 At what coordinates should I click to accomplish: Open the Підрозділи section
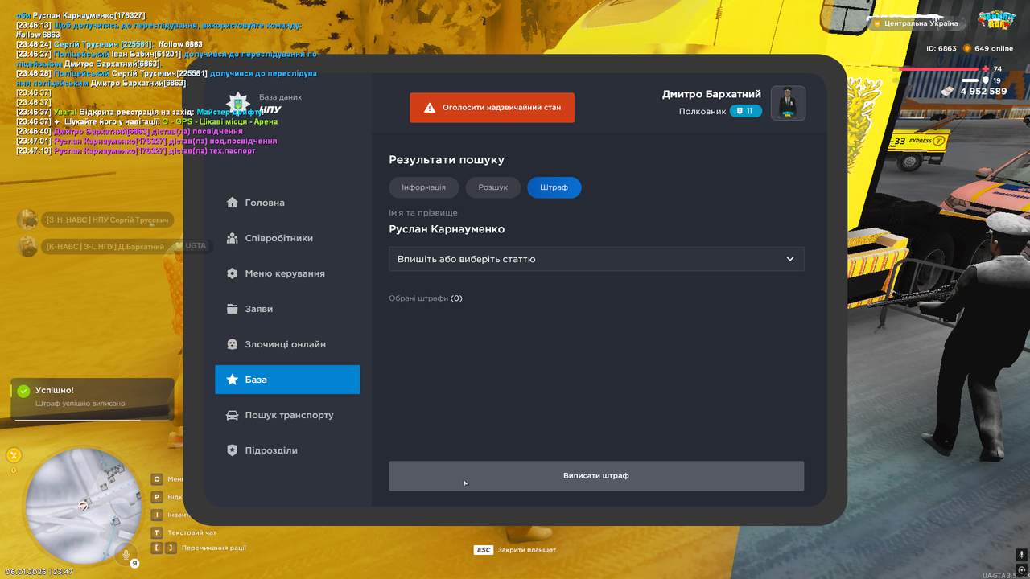[x=287, y=450]
